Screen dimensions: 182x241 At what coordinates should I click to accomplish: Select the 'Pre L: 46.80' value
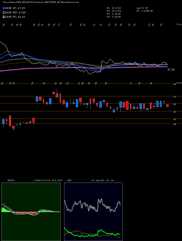(x=114, y=14)
